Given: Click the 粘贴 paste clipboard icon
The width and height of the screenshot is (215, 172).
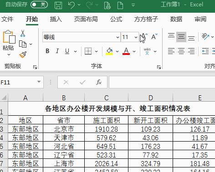Looking at the screenshot, I should point(9,37).
